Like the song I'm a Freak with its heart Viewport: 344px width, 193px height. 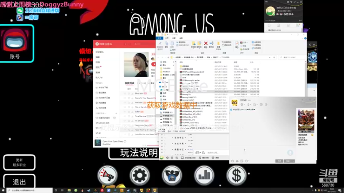coord(129,121)
